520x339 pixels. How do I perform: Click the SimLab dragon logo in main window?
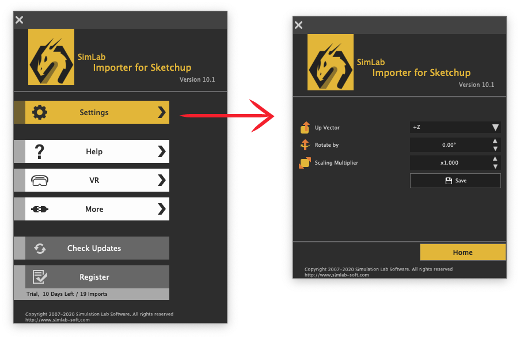tap(51, 57)
